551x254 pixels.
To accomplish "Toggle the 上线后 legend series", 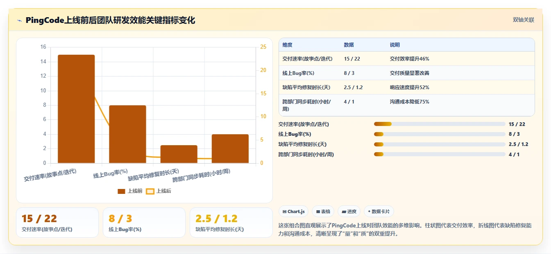I will pyautogui.click(x=159, y=191).
